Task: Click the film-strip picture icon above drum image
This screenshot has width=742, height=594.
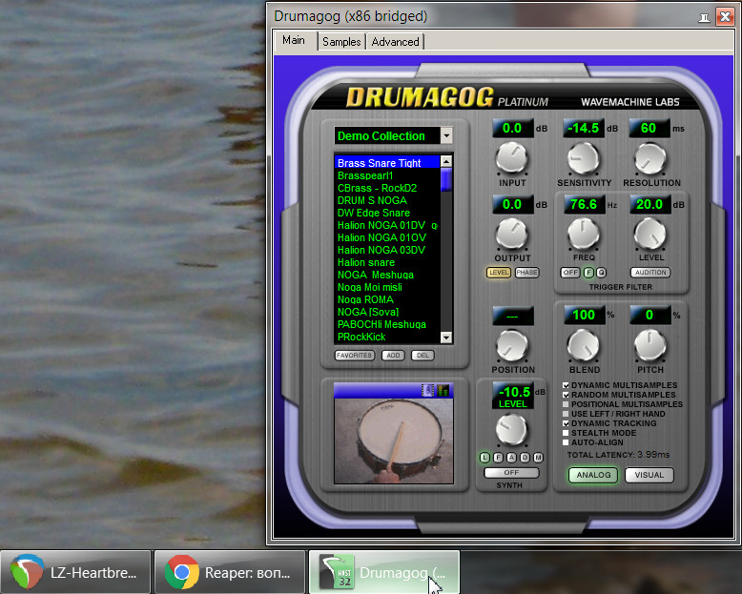Action: click(427, 391)
